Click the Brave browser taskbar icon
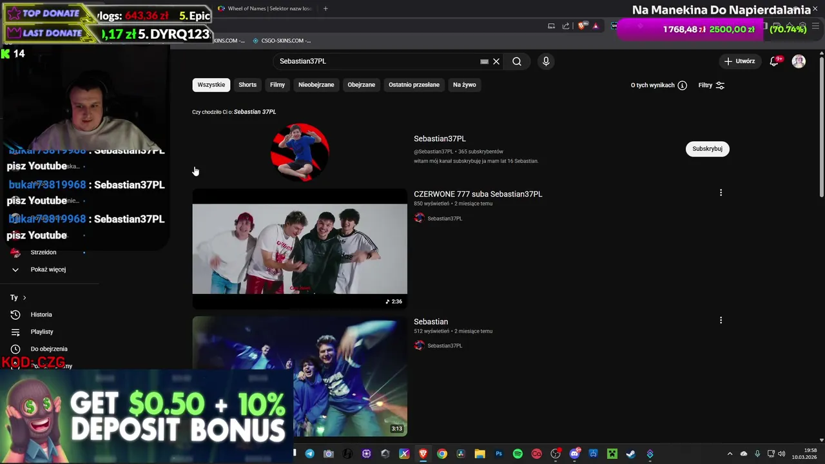Screen dimensions: 825x464 (423, 454)
